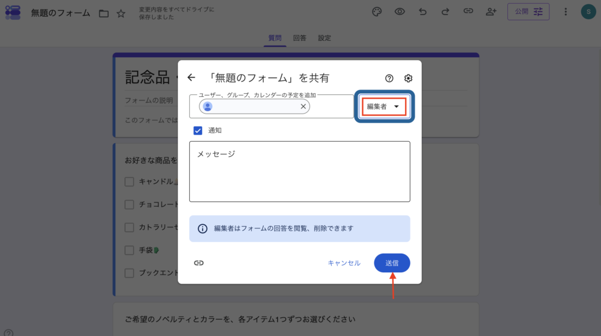Click the 編集者はフォームの回答 notice text
Viewport: 601px width, 336px height.
284,228
